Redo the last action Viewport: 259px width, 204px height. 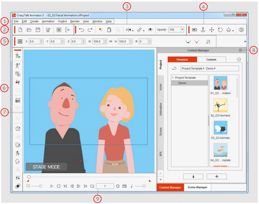coord(90,30)
